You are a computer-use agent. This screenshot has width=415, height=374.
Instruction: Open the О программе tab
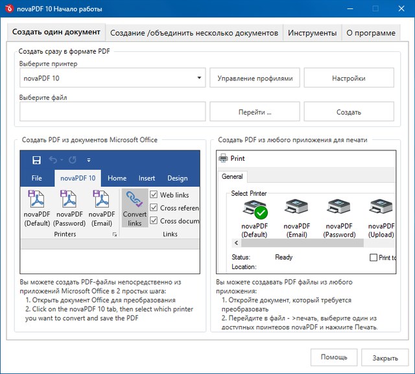370,33
